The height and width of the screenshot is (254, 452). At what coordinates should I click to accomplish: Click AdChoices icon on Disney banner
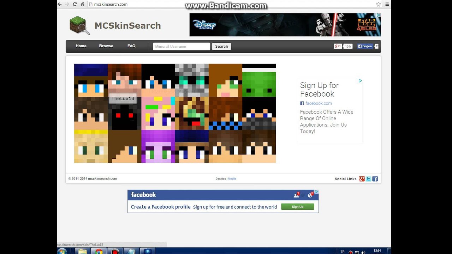click(x=379, y=15)
